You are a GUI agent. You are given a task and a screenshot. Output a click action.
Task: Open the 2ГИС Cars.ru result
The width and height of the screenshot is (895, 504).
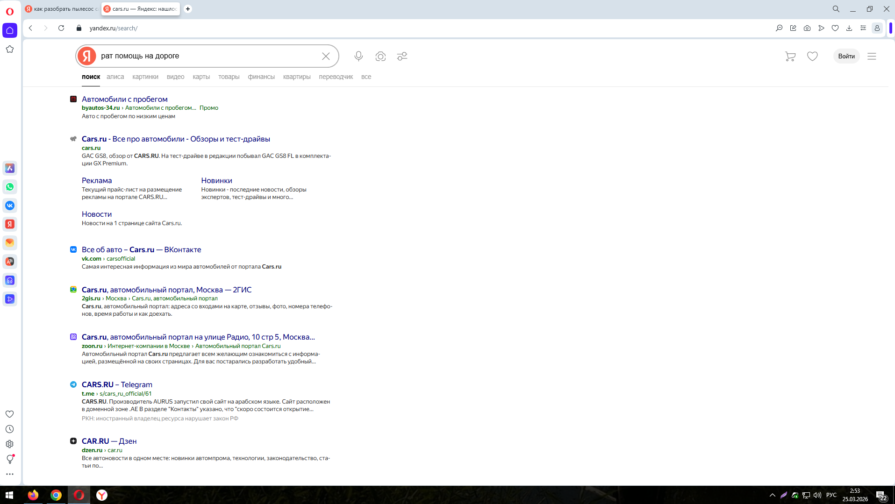pos(166,290)
